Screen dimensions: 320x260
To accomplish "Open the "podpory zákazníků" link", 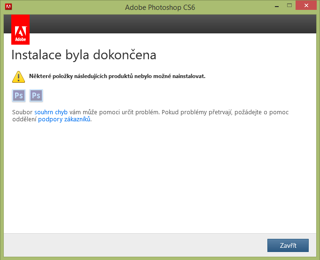I will [64, 119].
